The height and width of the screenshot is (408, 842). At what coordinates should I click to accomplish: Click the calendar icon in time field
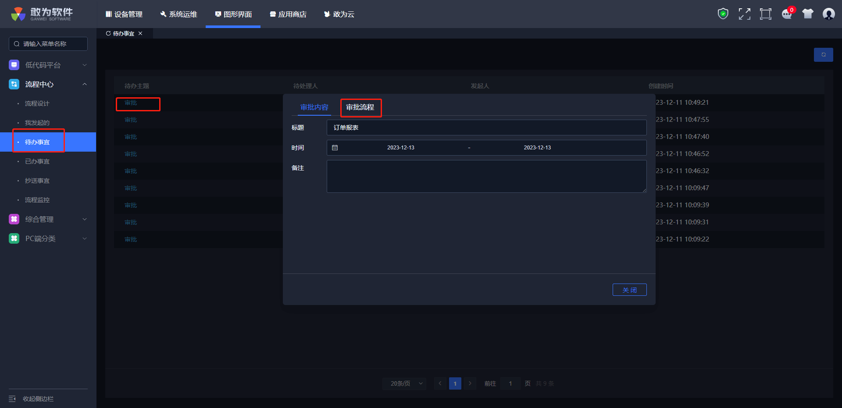point(335,148)
